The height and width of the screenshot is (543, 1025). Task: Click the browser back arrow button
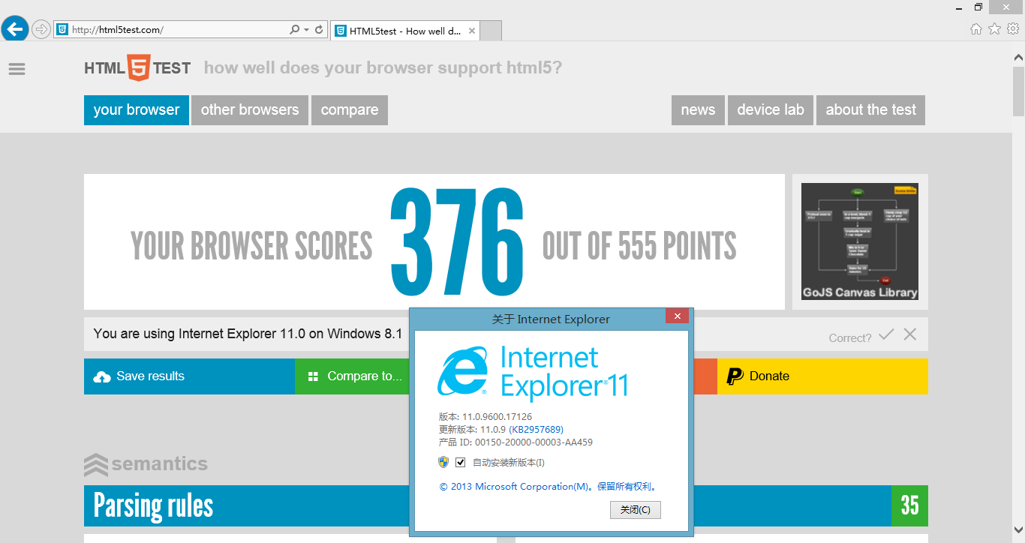[x=15, y=30]
